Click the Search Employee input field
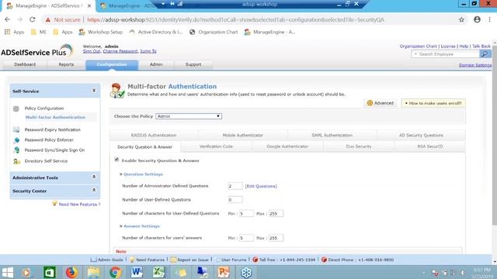The height and width of the screenshot is (279, 497). point(446,54)
